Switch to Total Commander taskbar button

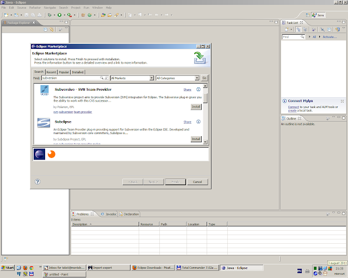(x=197, y=268)
